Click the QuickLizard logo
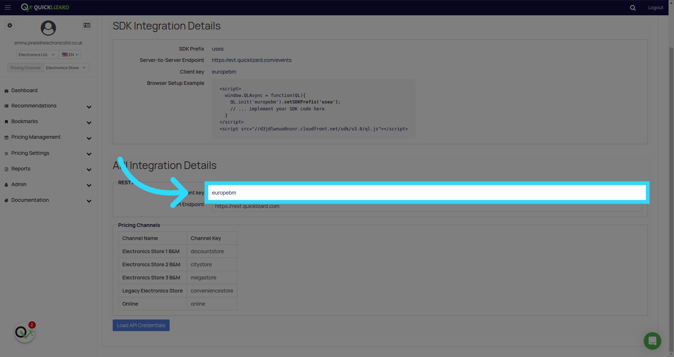 45,7
